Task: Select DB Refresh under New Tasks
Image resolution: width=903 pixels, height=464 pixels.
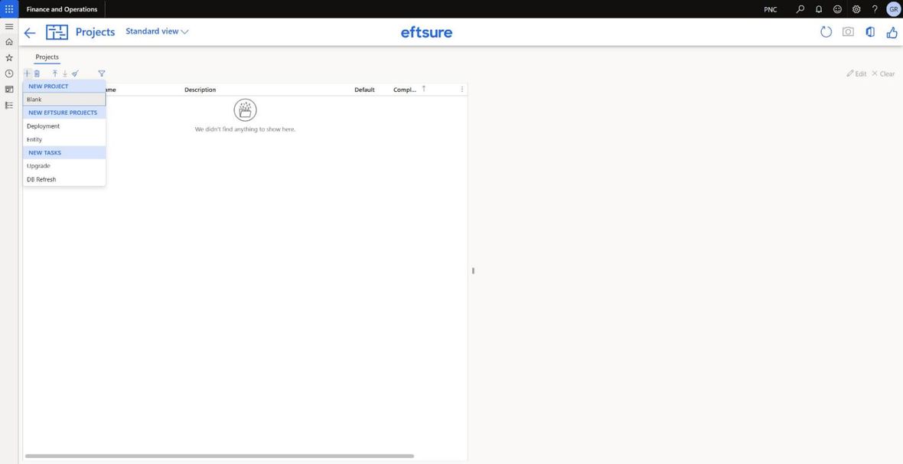Action: [x=64, y=179]
